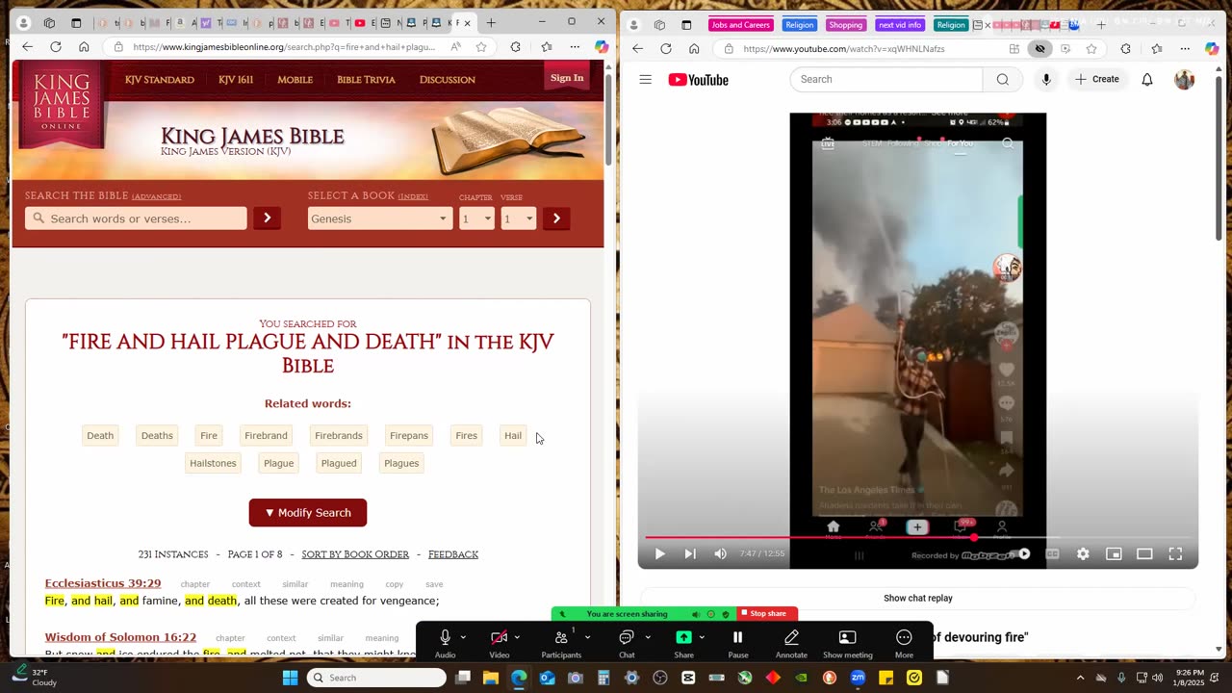This screenshot has height=693, width=1232.
Task: Favorite the YouTube page with star
Action: pos(1091,48)
